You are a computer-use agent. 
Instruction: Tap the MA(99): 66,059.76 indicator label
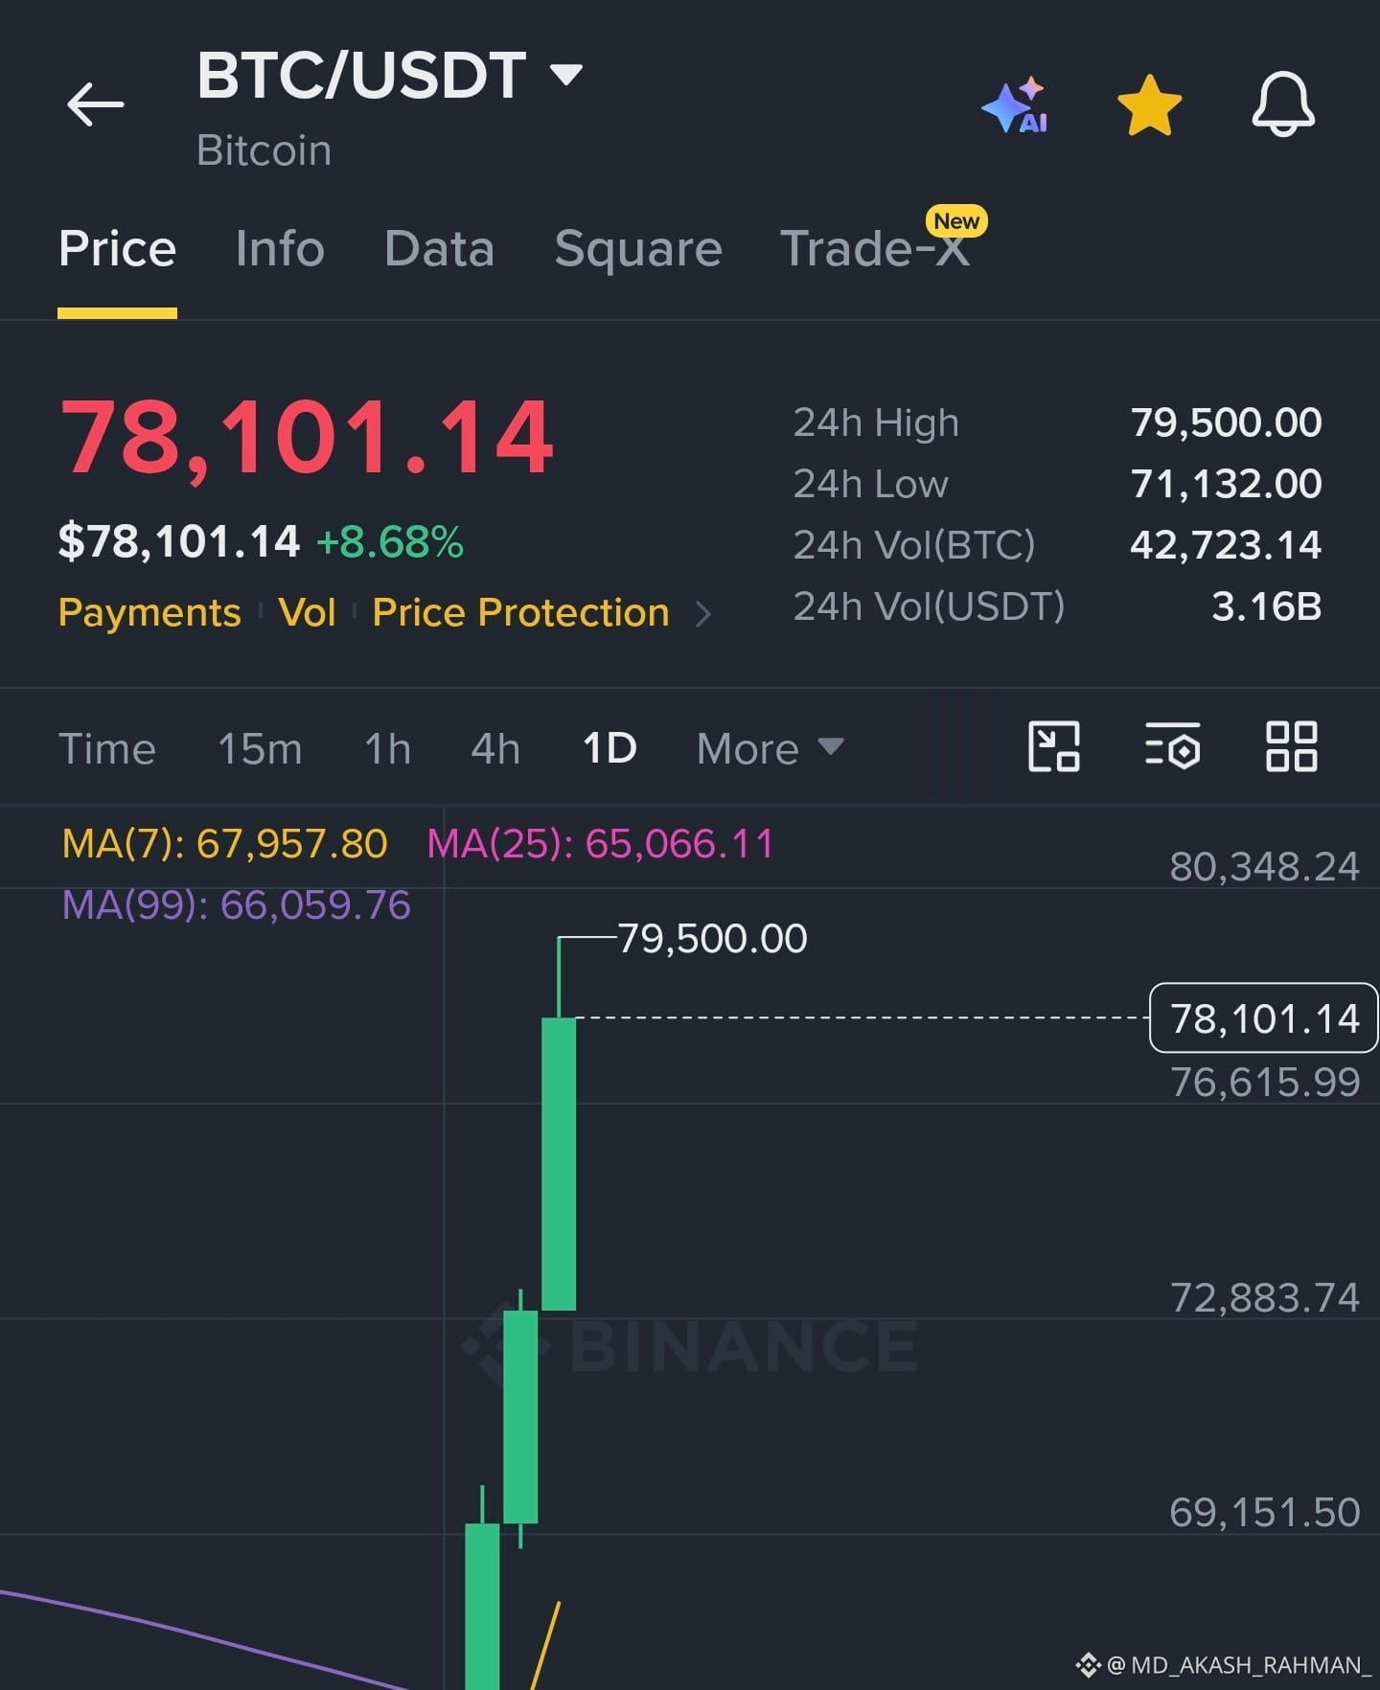point(236,905)
